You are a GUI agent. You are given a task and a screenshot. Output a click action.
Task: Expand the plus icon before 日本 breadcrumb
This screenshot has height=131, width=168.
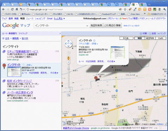(3, 38)
